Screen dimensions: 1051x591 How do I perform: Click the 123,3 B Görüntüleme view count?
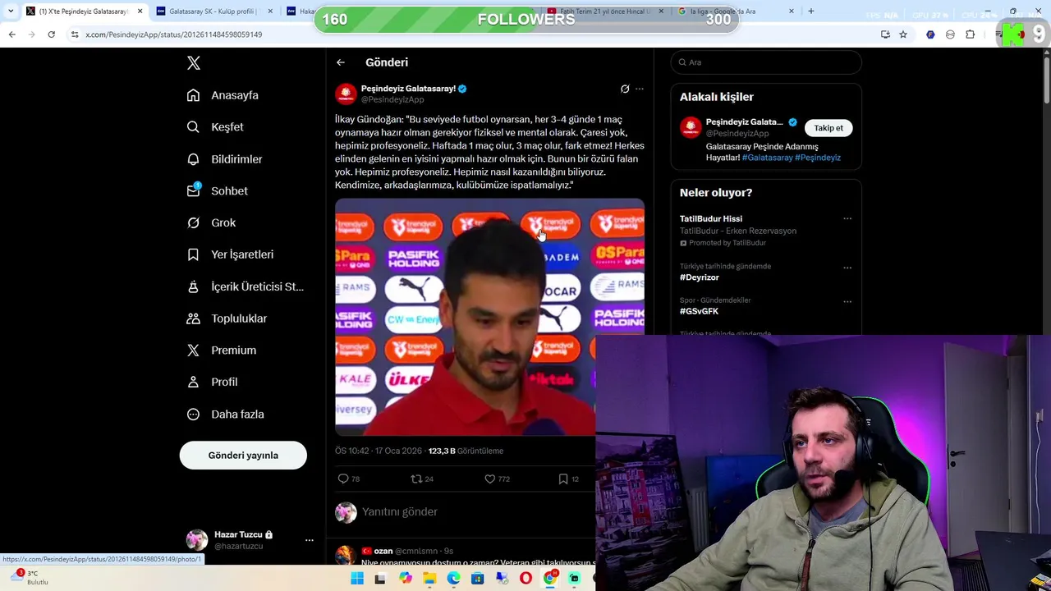(x=466, y=451)
